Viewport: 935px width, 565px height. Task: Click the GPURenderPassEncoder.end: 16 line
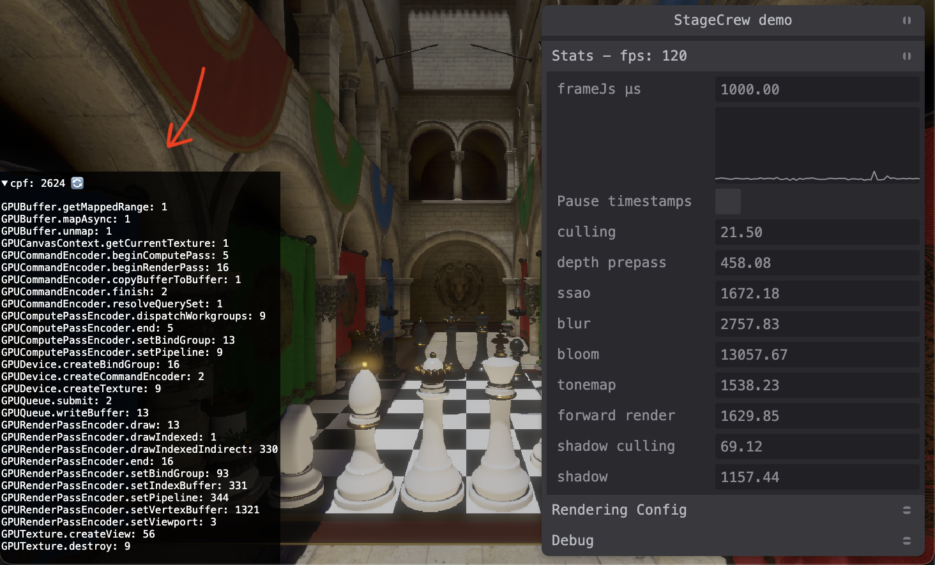[x=87, y=461]
